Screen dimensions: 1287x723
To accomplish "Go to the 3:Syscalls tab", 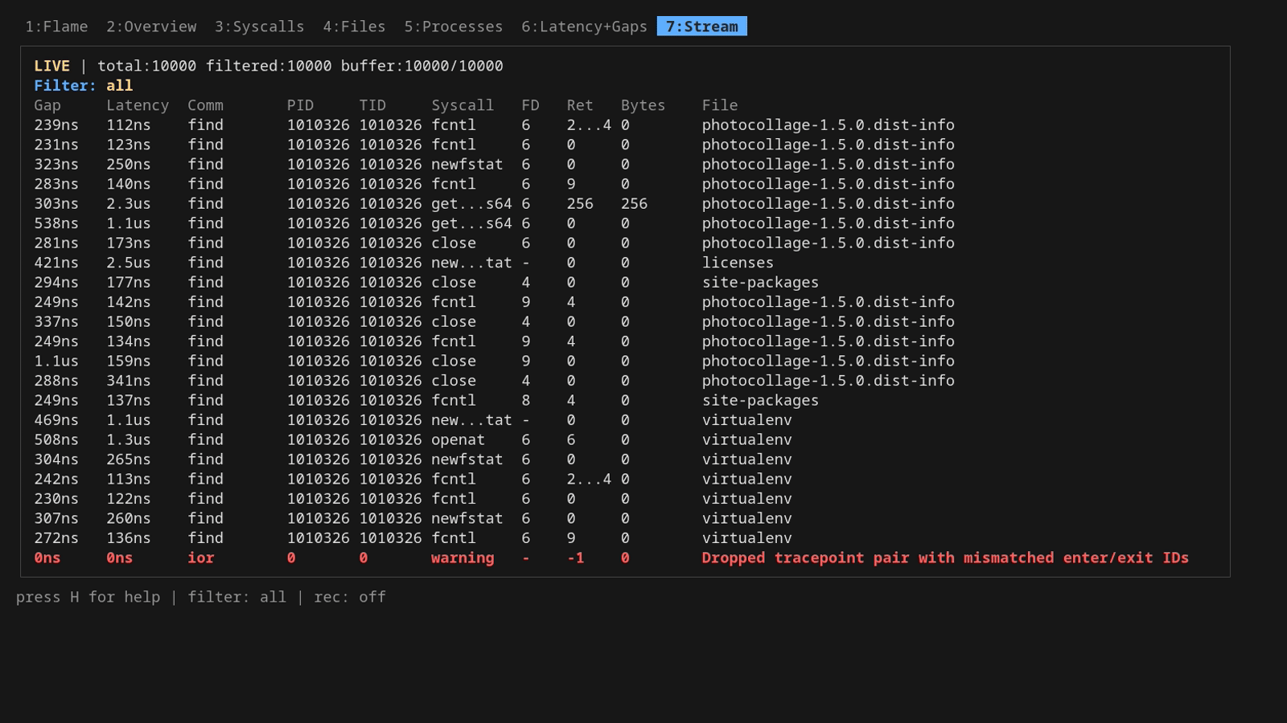I will (259, 27).
